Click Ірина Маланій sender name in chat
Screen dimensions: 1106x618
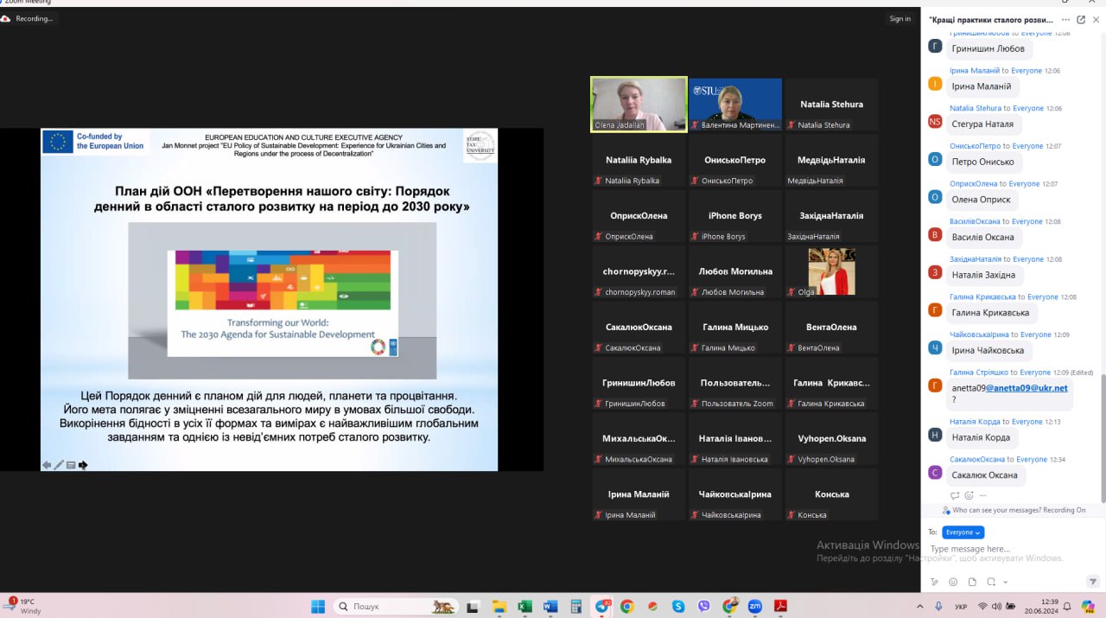[x=975, y=71]
